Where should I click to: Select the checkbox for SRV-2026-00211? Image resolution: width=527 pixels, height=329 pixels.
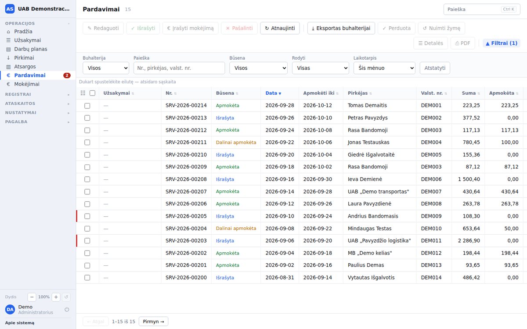87,143
